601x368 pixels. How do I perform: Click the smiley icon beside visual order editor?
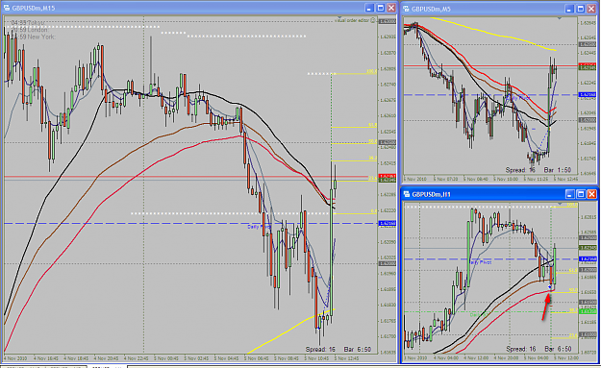coord(373,20)
